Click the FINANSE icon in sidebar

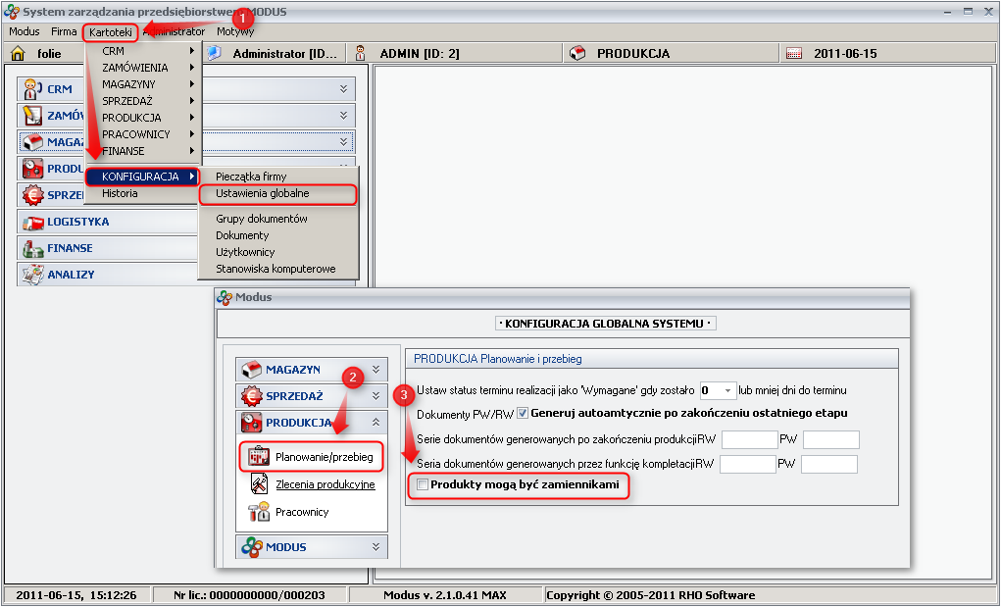coord(32,248)
